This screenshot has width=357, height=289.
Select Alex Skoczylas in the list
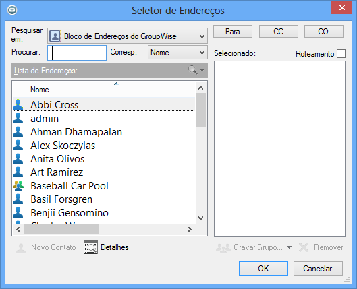click(x=104, y=146)
